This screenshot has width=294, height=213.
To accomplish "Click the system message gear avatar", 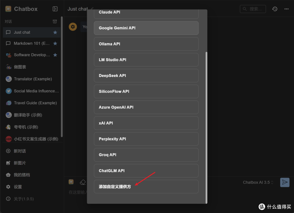I will [73, 27].
